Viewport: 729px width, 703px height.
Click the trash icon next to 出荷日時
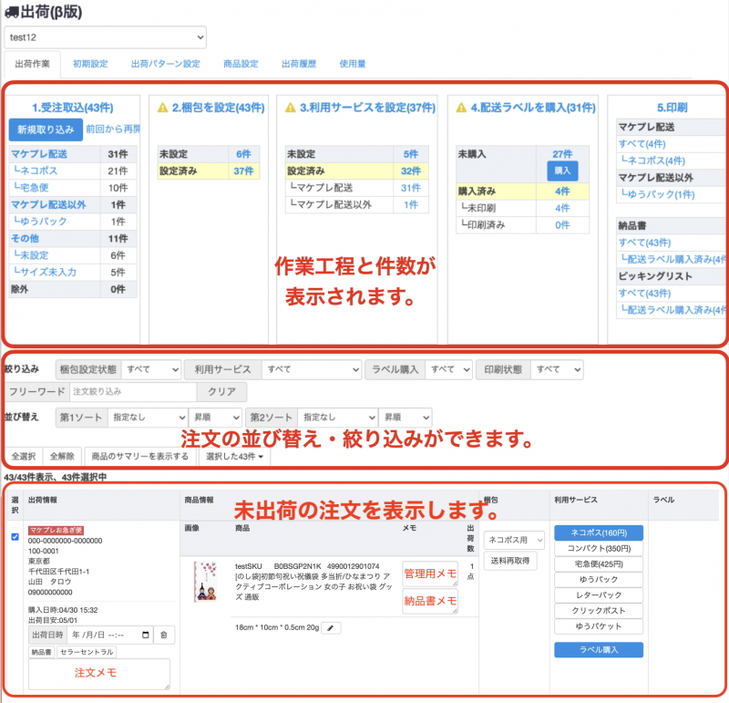point(164,636)
